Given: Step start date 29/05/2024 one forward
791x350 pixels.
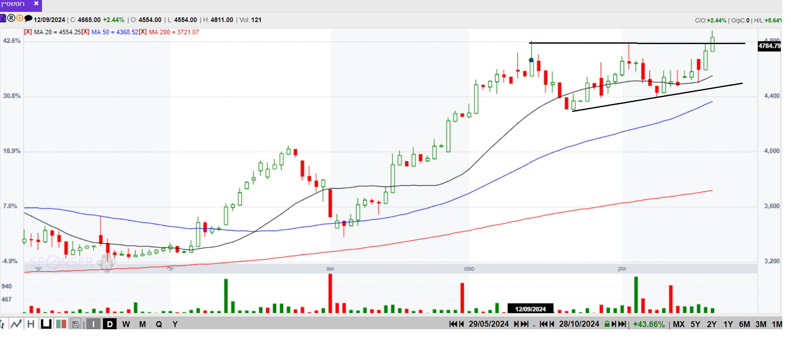Looking at the screenshot, I should point(516,324).
